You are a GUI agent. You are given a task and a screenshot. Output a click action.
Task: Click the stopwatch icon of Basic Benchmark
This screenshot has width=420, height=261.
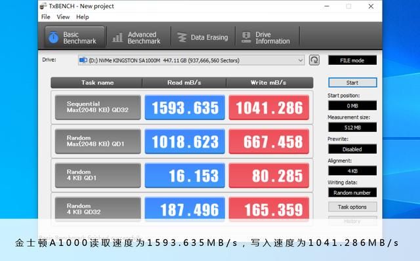point(54,37)
